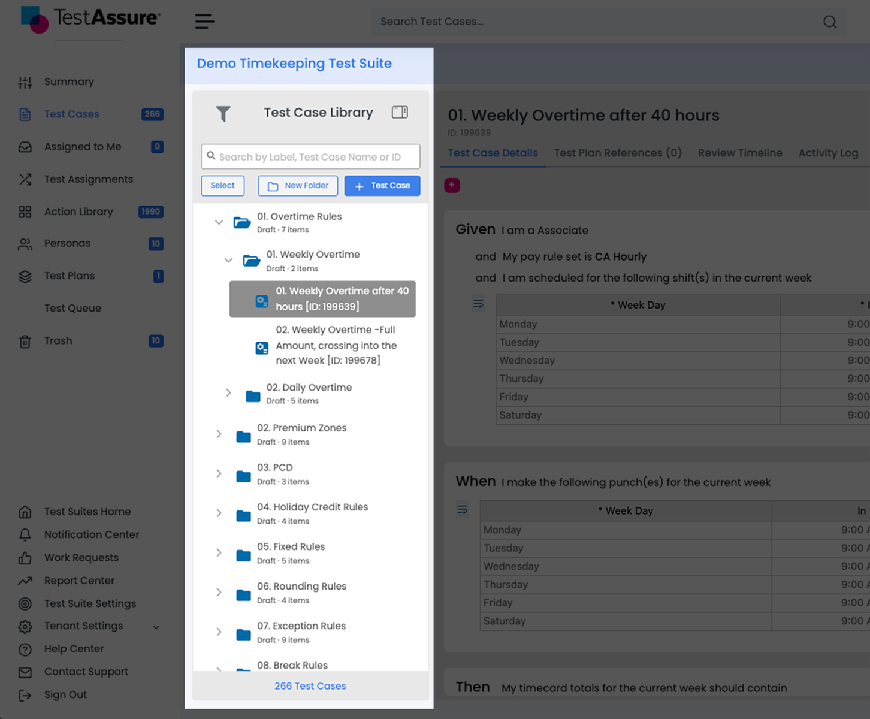Toggle the hamburger menu in header
870x719 pixels.
(204, 22)
